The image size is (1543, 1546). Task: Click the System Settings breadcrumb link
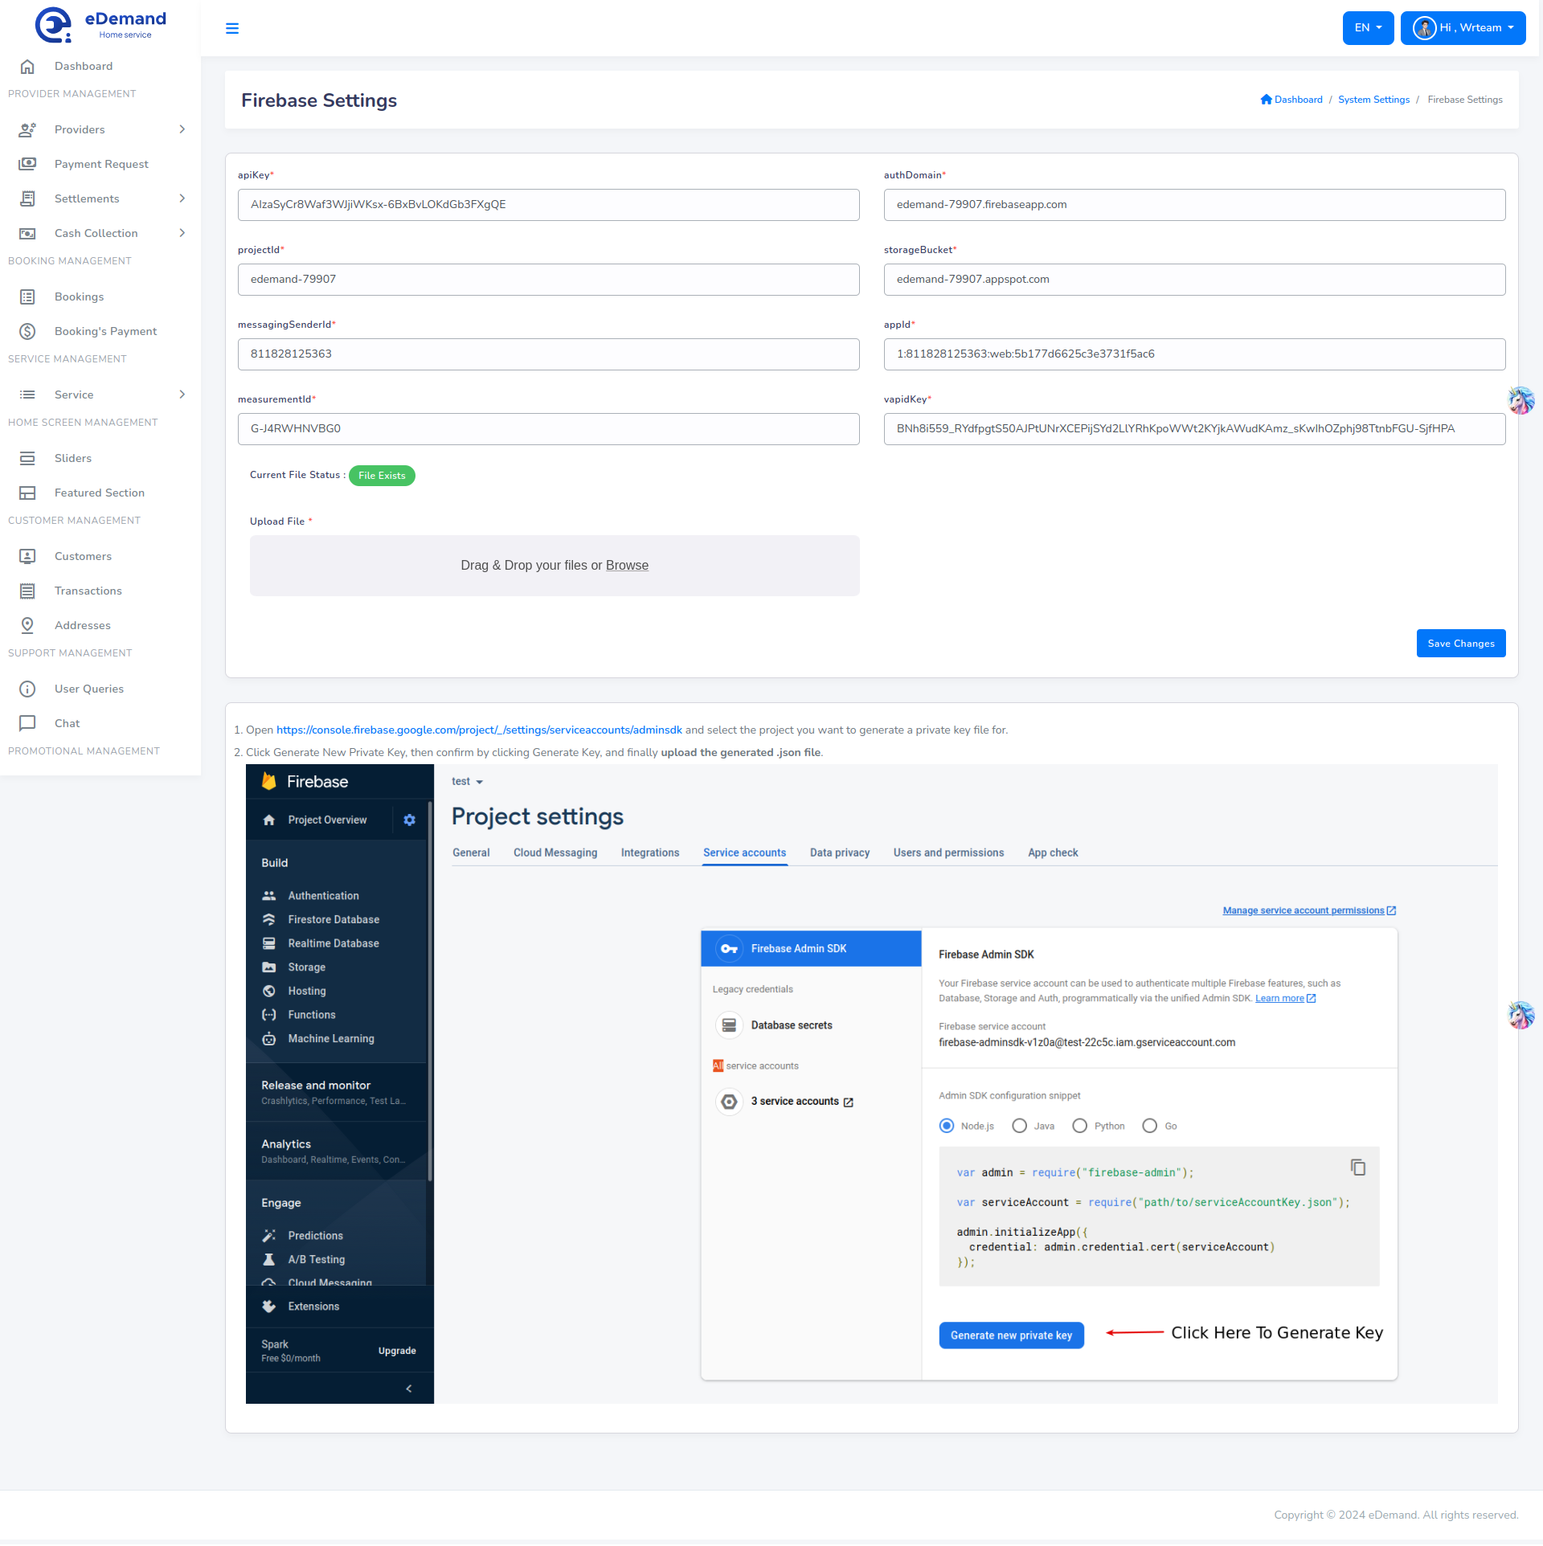pyautogui.click(x=1373, y=100)
